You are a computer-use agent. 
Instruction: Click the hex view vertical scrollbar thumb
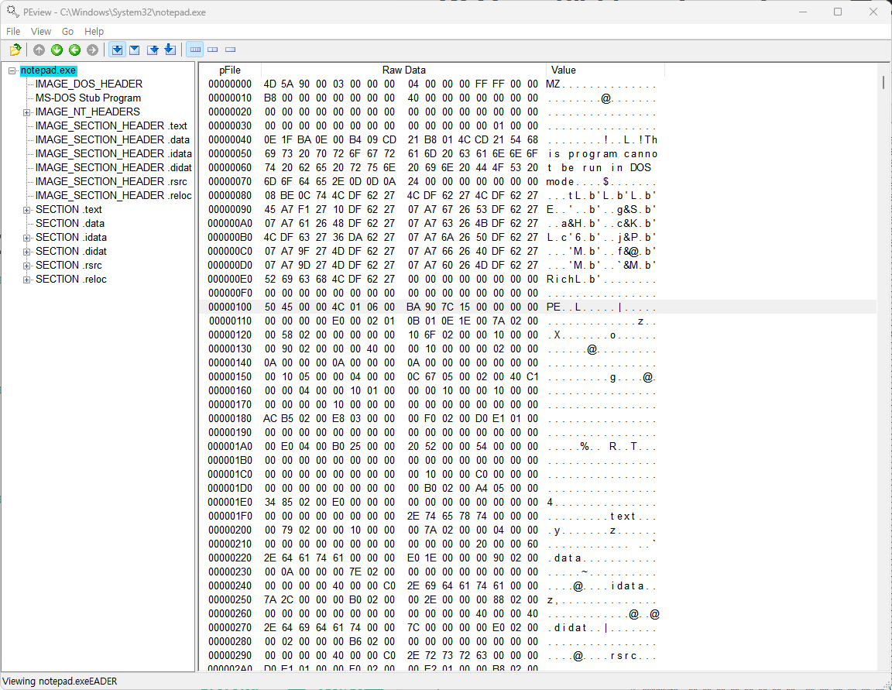pos(883,83)
